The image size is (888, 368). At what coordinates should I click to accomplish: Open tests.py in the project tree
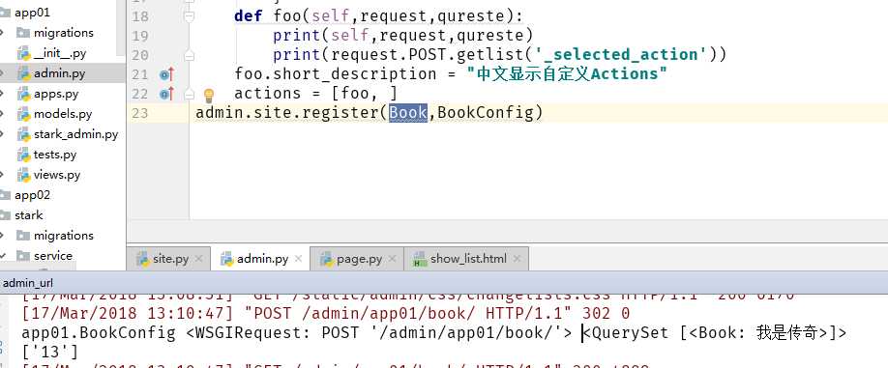55,155
